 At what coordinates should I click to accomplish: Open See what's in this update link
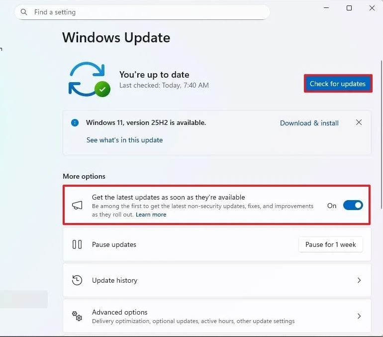[x=124, y=140]
